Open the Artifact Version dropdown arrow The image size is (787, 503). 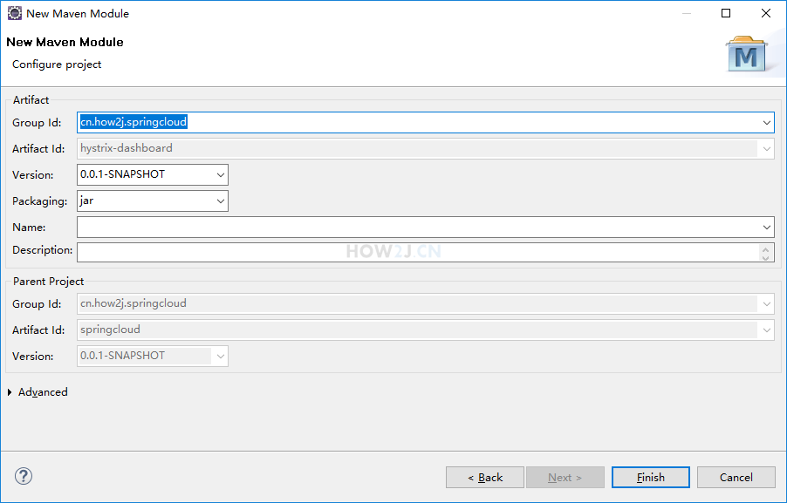point(221,175)
